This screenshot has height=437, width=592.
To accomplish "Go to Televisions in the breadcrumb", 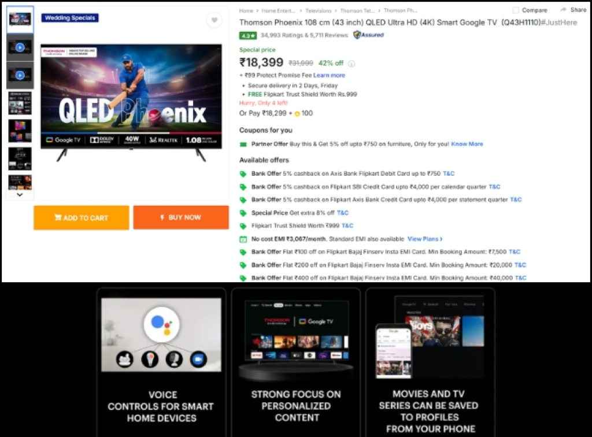I will [x=319, y=10].
